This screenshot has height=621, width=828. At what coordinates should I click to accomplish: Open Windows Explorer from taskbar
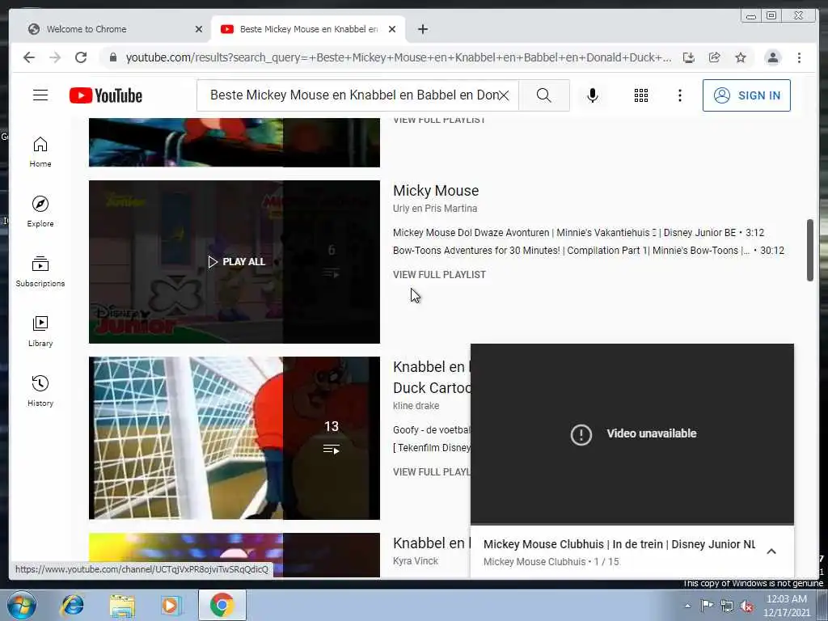click(122, 605)
